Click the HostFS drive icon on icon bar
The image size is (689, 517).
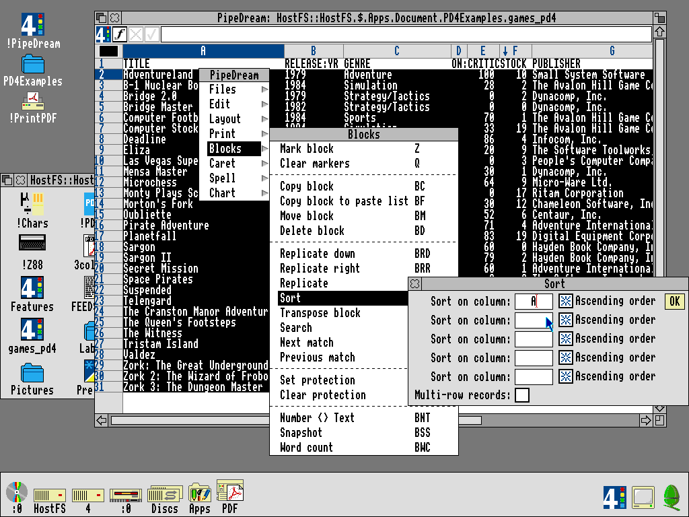click(x=49, y=500)
